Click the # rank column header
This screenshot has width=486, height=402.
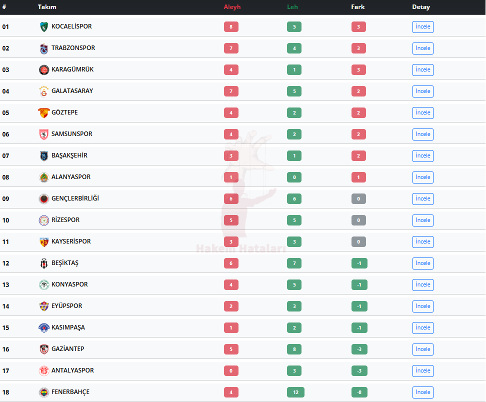click(4, 7)
